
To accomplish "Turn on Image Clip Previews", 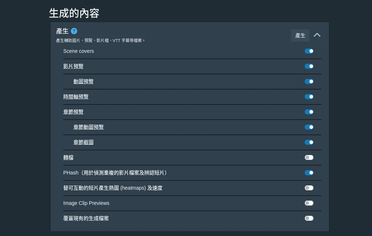I will tap(309, 203).
